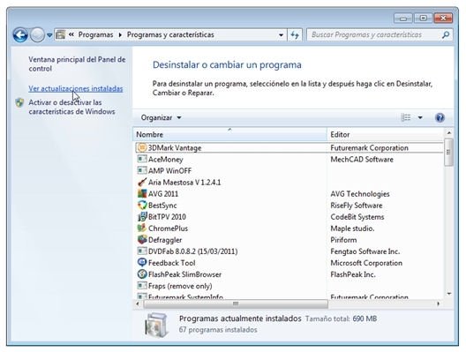Click the vertical scrollbar down arrow
This screenshot has width=466, height=352.
click(x=448, y=294)
